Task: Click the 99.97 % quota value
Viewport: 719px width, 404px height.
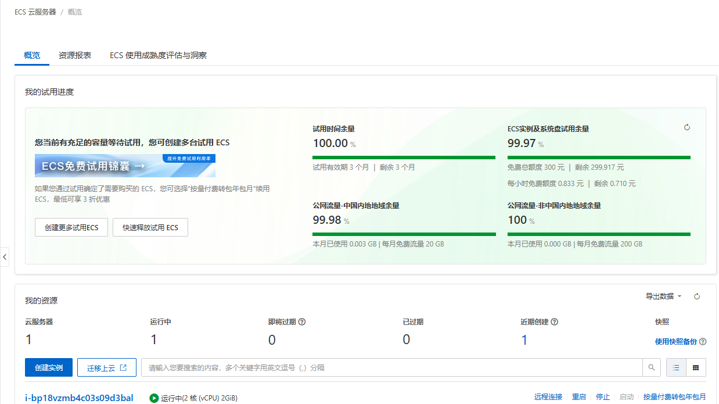Action: (526, 143)
